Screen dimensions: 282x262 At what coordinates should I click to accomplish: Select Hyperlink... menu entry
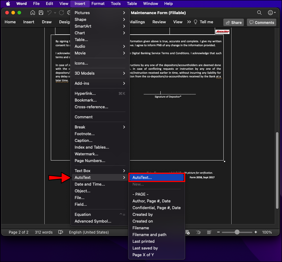[x=100, y=94]
